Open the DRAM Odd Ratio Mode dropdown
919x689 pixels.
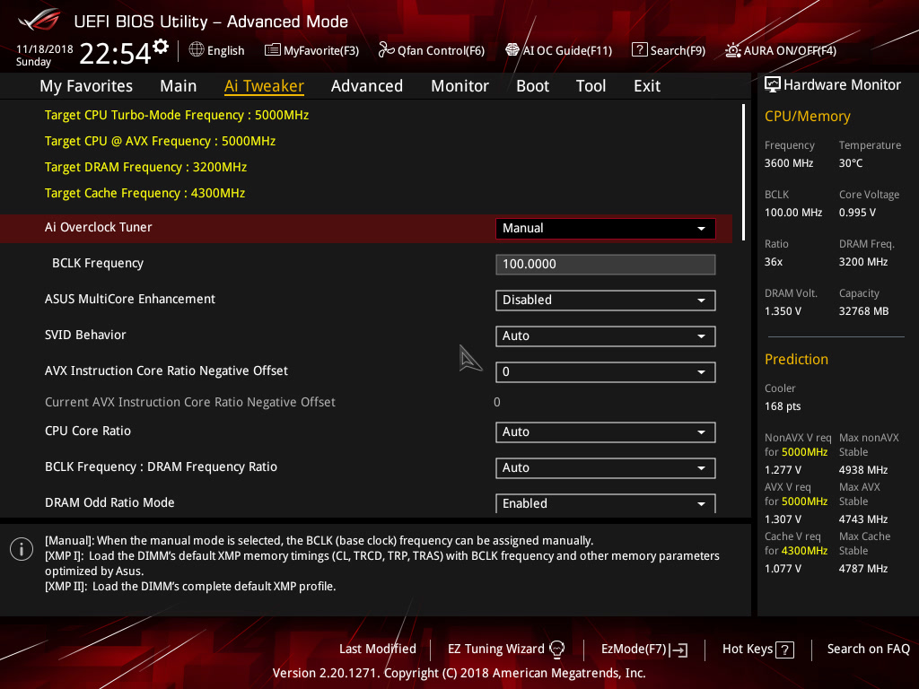[605, 503]
